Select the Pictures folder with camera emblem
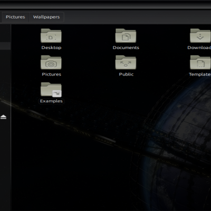This screenshot has height=211, width=211. coord(51,62)
